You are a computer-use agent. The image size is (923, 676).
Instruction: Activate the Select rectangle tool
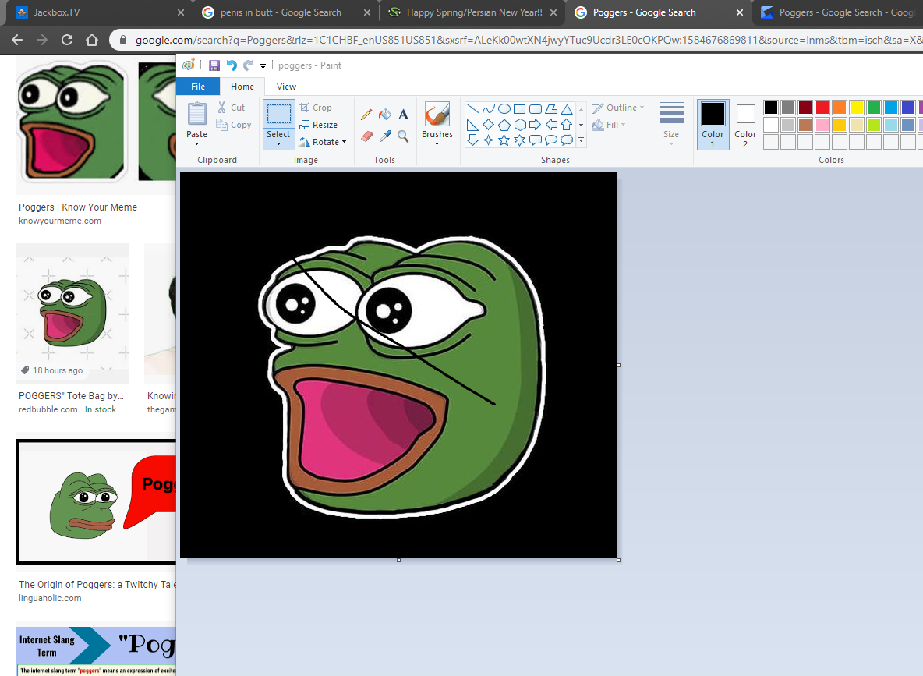click(x=279, y=115)
